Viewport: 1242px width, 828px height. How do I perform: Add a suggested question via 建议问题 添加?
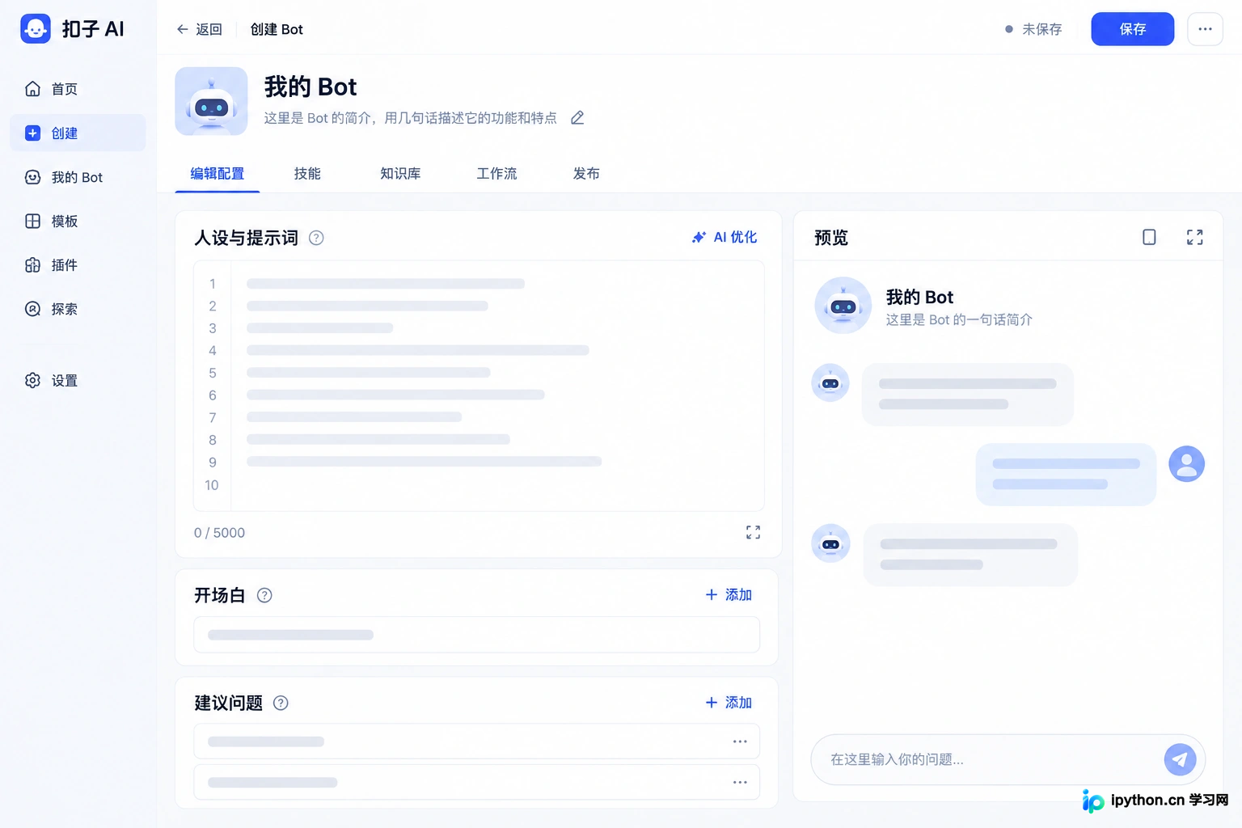tap(729, 703)
